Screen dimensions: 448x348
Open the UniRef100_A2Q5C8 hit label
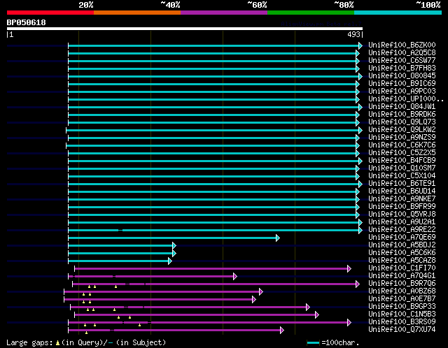pos(402,53)
